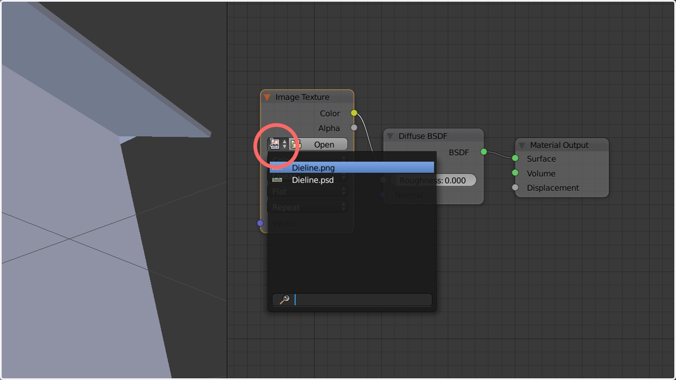The width and height of the screenshot is (676, 380).
Task: Click the Volume label in Material Output
Action: pos(541,173)
